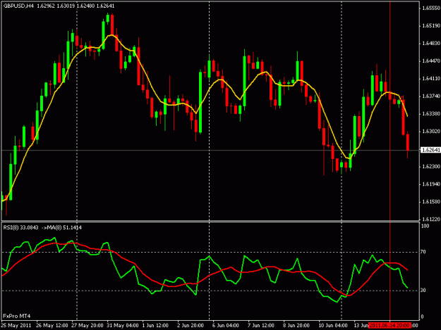The height and width of the screenshot is (330, 441).
Task: Click the MA(8) 51.1414 indicator label
Action: click(64, 227)
